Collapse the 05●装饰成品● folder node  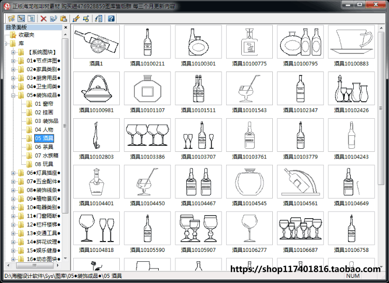pos(13,95)
